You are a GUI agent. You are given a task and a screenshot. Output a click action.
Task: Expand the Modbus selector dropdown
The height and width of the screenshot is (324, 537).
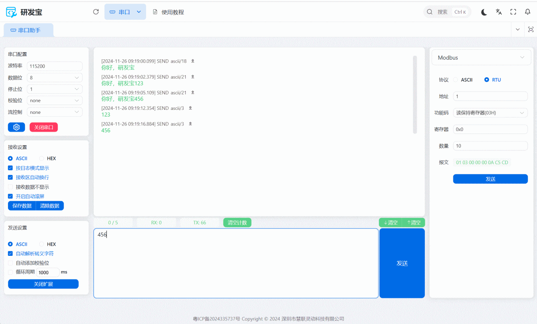pyautogui.click(x=481, y=58)
